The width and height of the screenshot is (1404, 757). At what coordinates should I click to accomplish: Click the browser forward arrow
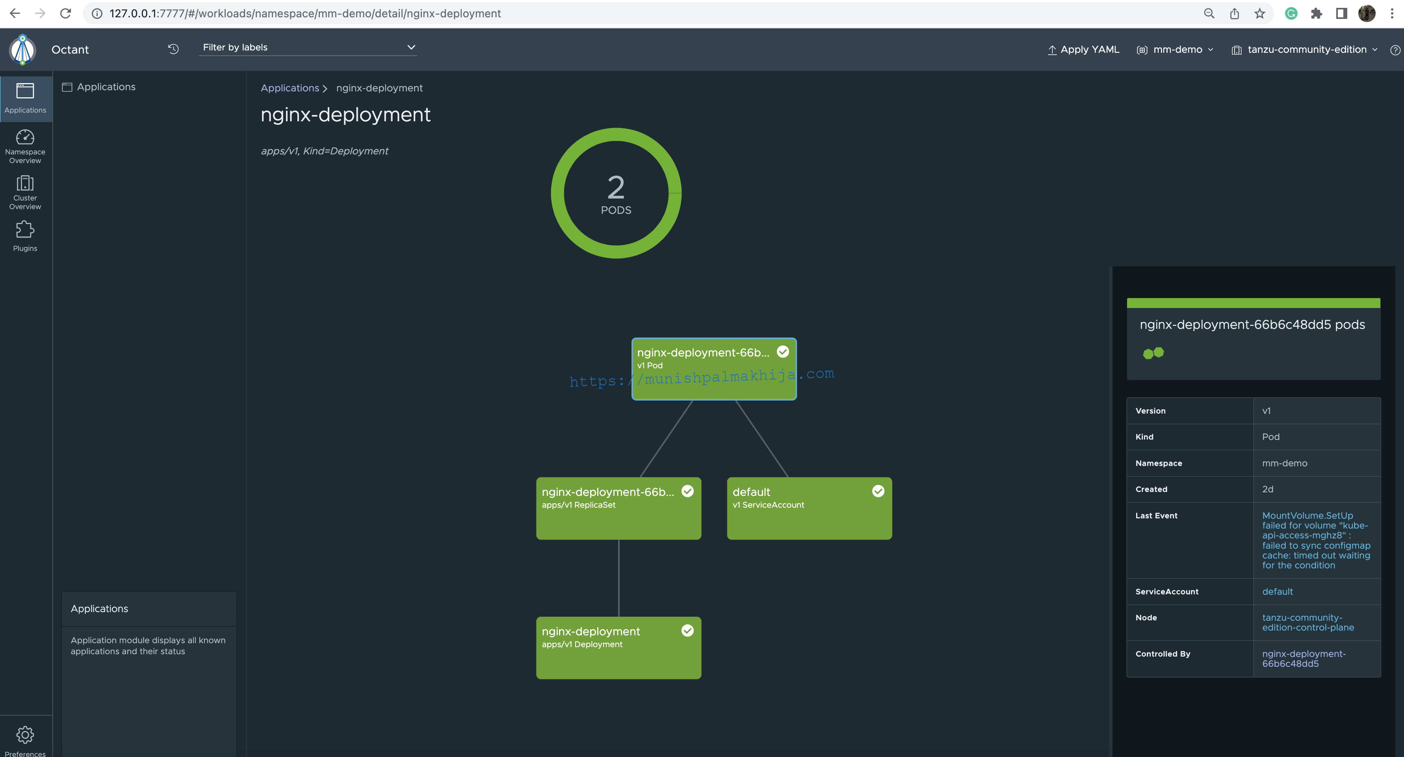[40, 13]
